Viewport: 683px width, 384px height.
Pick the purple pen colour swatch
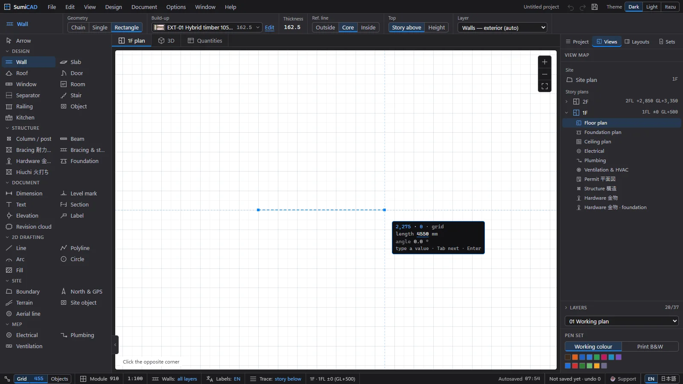pyautogui.click(x=619, y=357)
